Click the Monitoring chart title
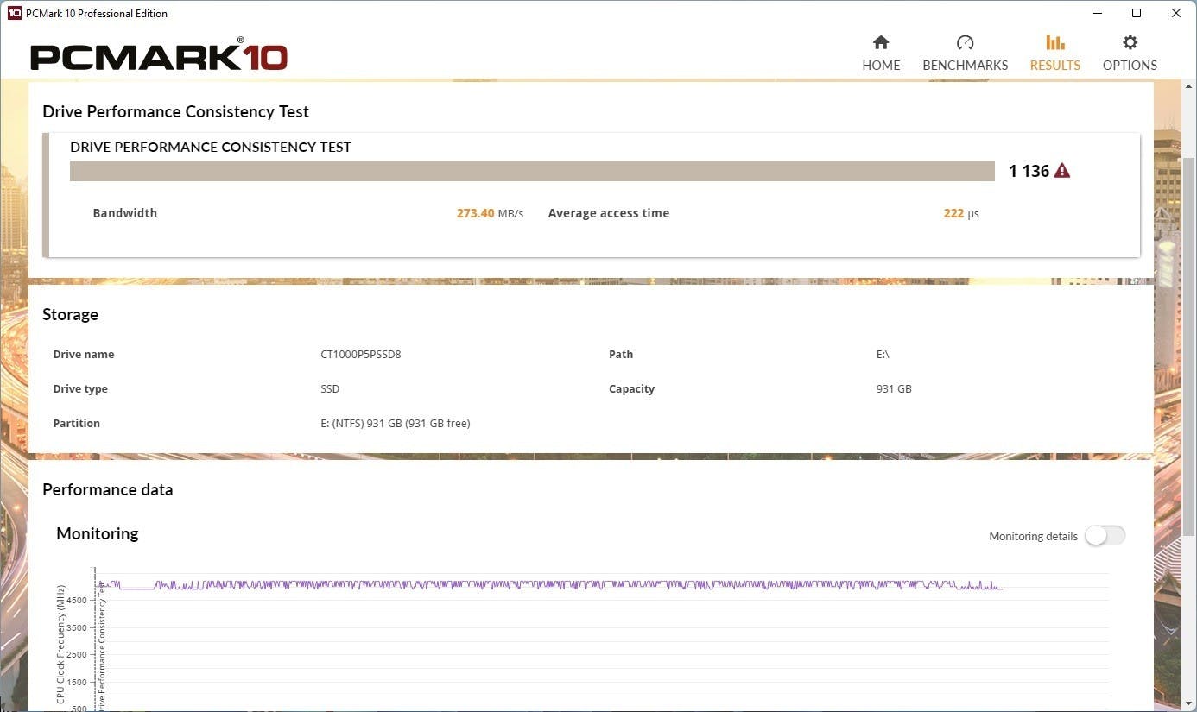 click(x=97, y=533)
